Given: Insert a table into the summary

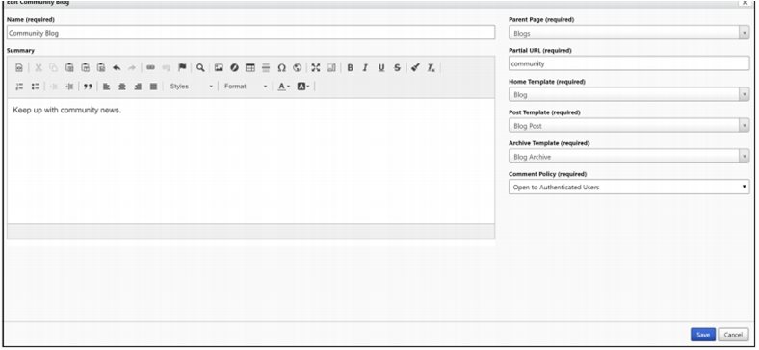Looking at the screenshot, I should (x=249, y=68).
